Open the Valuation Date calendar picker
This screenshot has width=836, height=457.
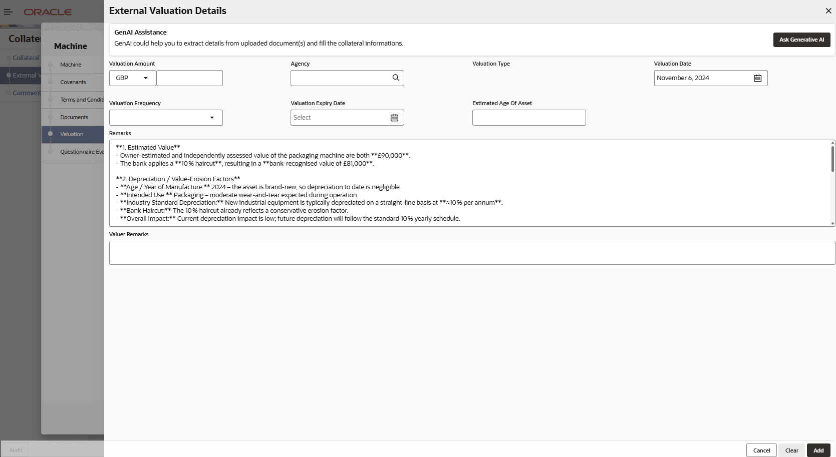(758, 78)
